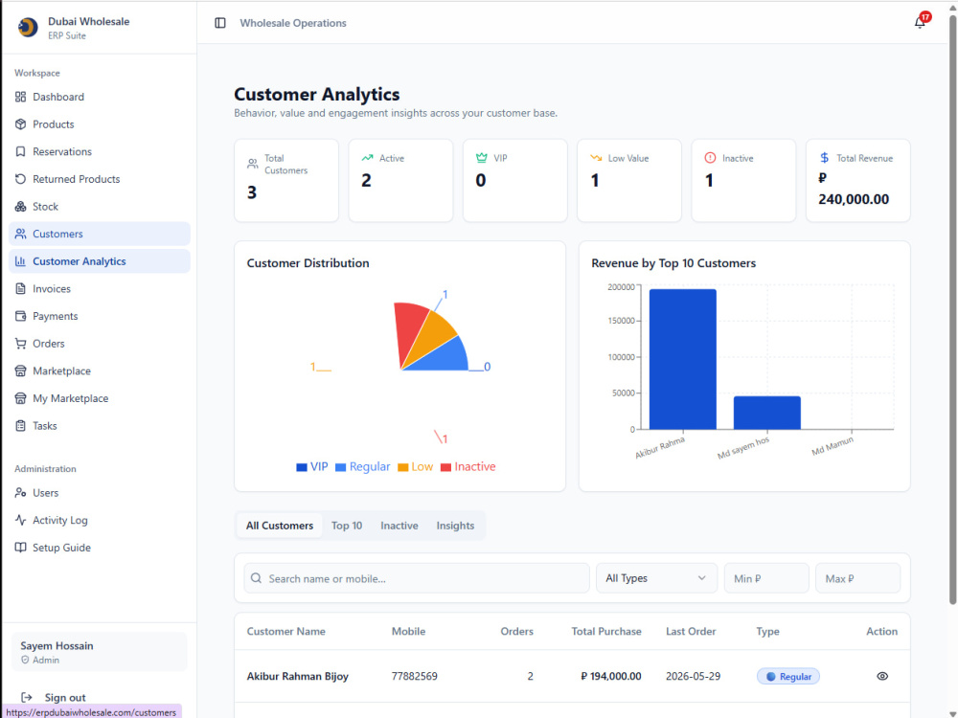Click the Invoices document icon
Image resolution: width=958 pixels, height=718 pixels.
click(21, 289)
